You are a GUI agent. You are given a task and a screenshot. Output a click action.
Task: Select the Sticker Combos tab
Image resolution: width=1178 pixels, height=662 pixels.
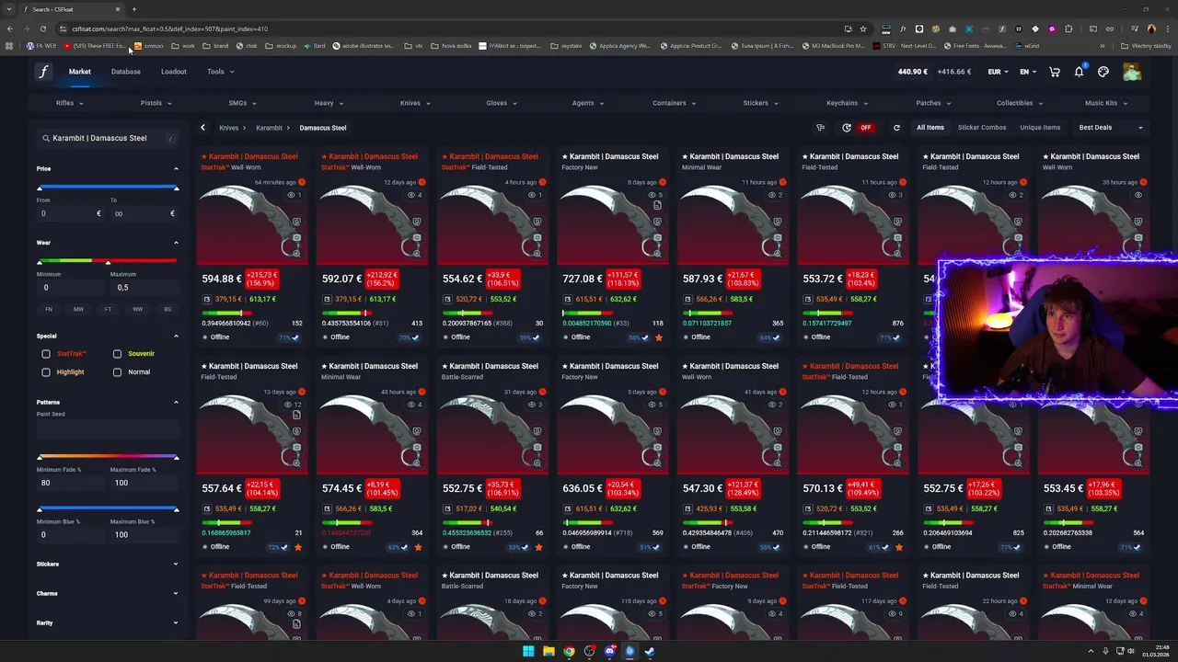click(982, 128)
